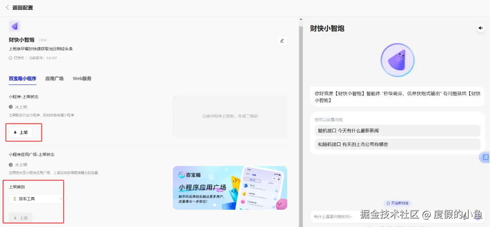
Task: Click the checkmark icon beside 已发布
Action: 11,58
